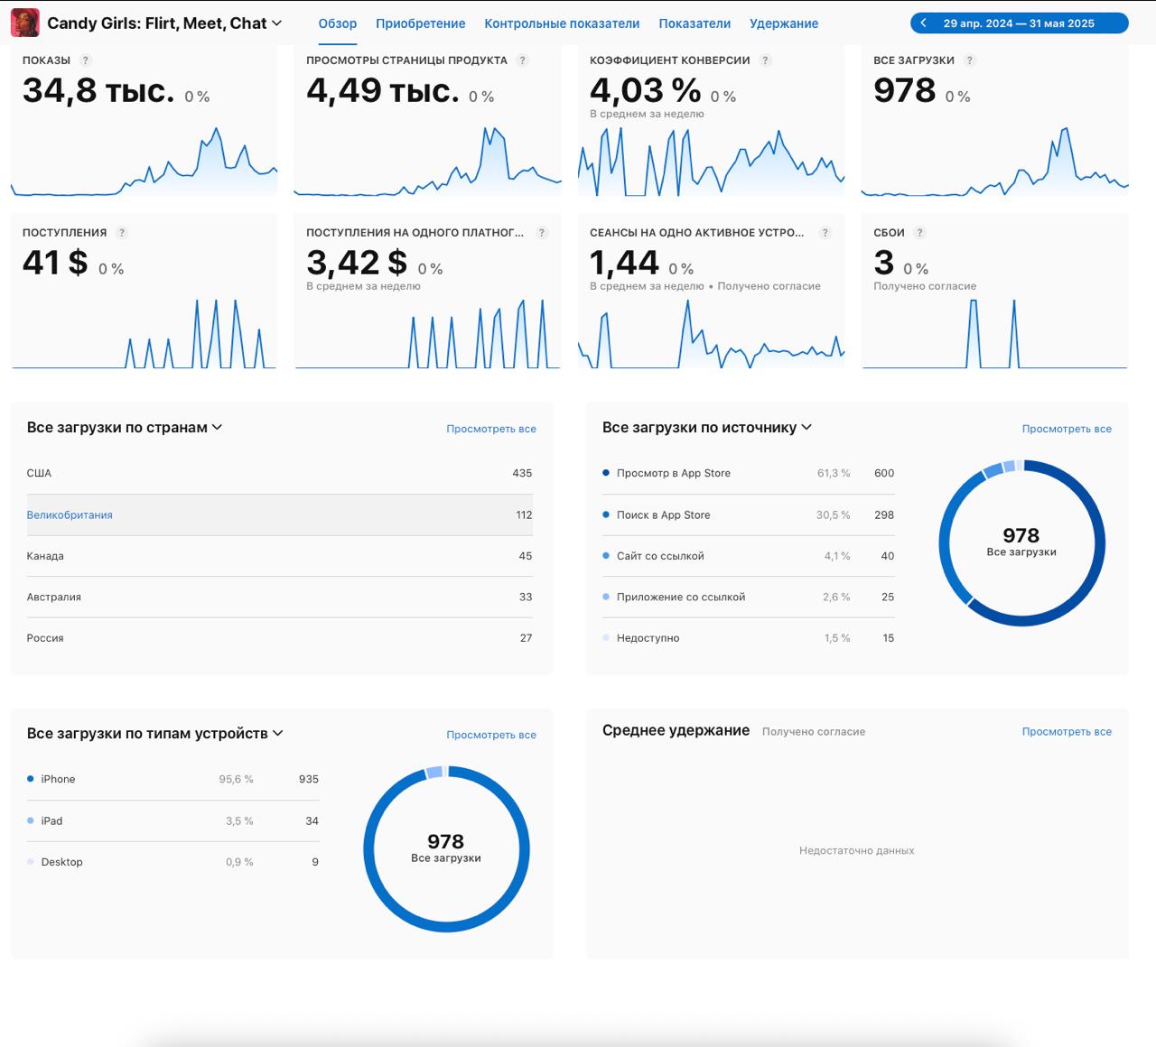
Task: Switch to the Приобретение tab
Action: click(x=420, y=23)
